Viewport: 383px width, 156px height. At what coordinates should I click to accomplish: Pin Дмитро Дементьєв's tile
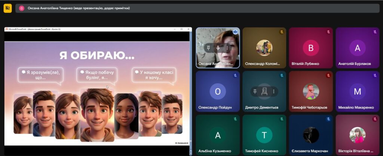click(255, 91)
